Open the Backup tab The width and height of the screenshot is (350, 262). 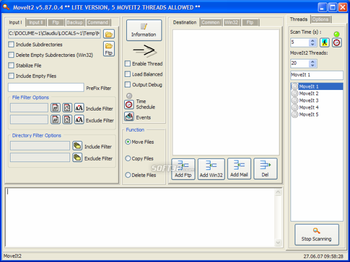point(75,23)
